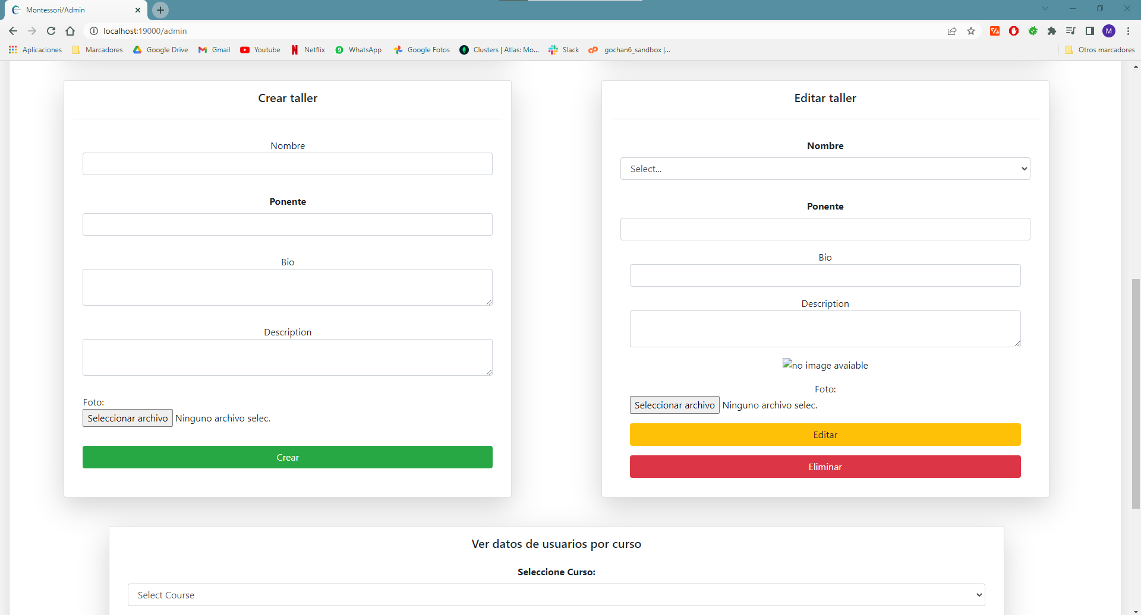This screenshot has width=1141, height=615.
Task: Open the Netflix bookmark
Action: [x=308, y=50]
